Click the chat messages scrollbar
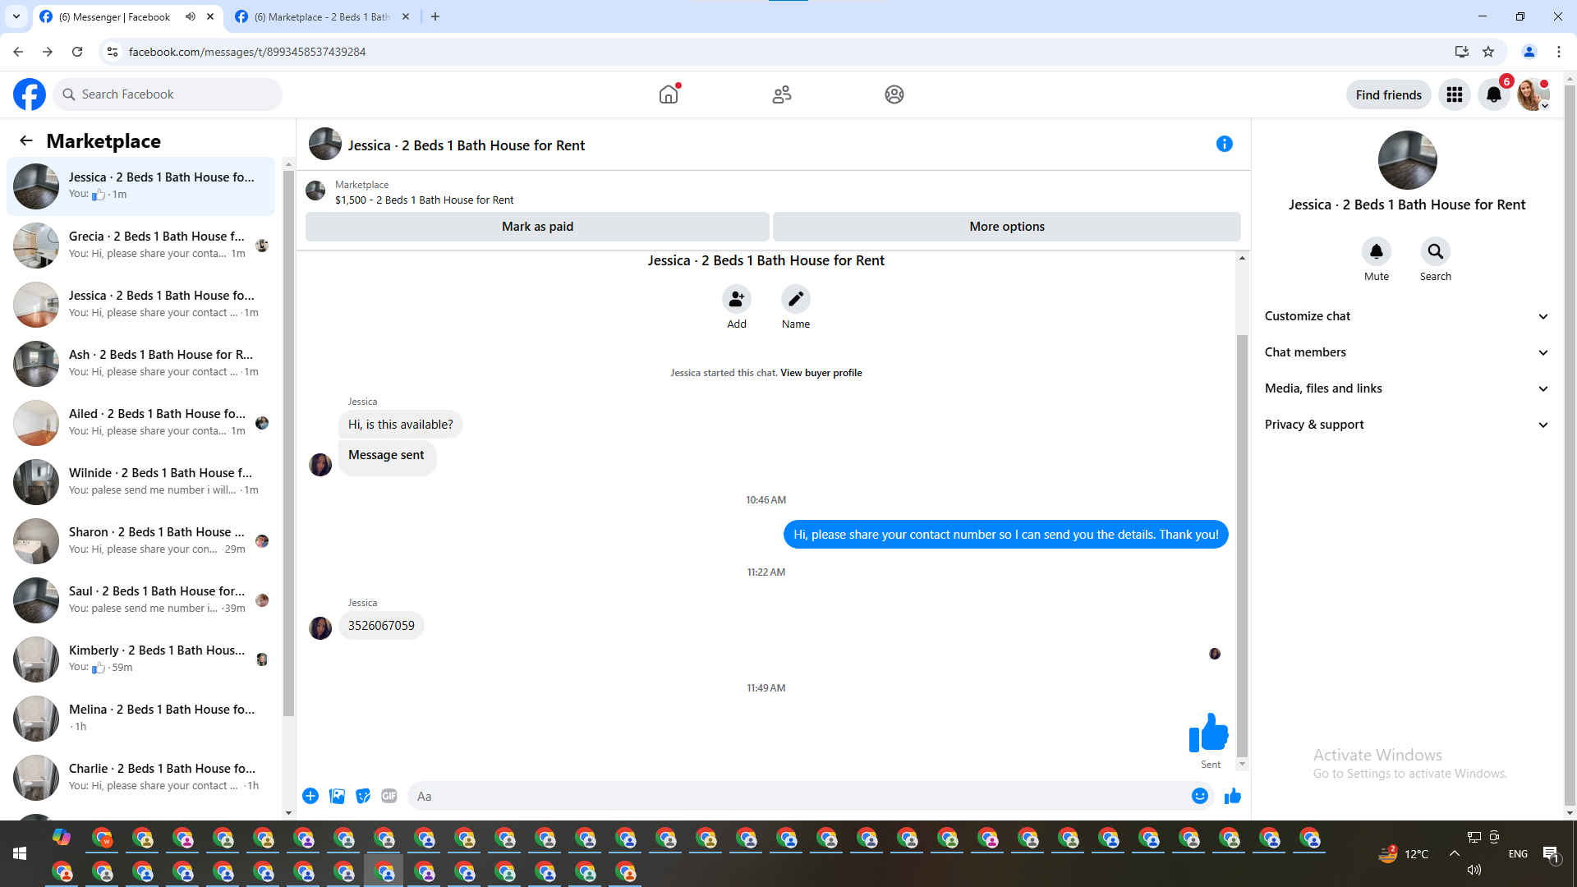The image size is (1577, 887). tap(1242, 546)
